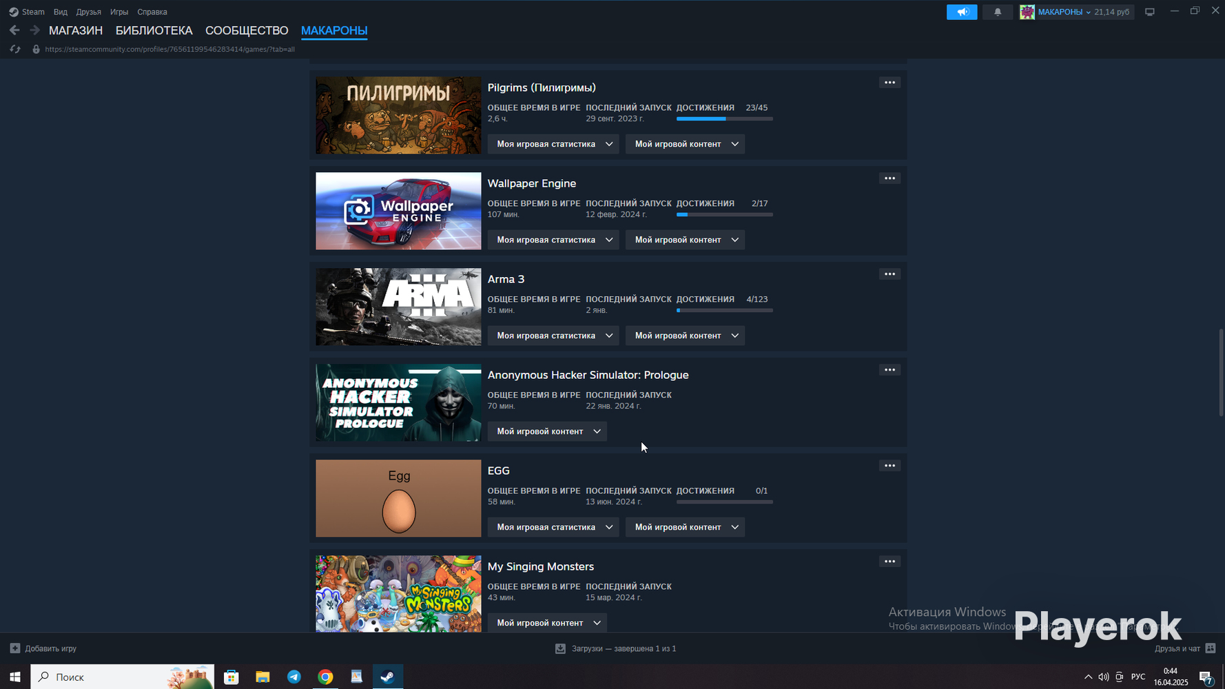Open File Explorer from the taskbar
This screenshot has height=689, width=1225.
262,677
